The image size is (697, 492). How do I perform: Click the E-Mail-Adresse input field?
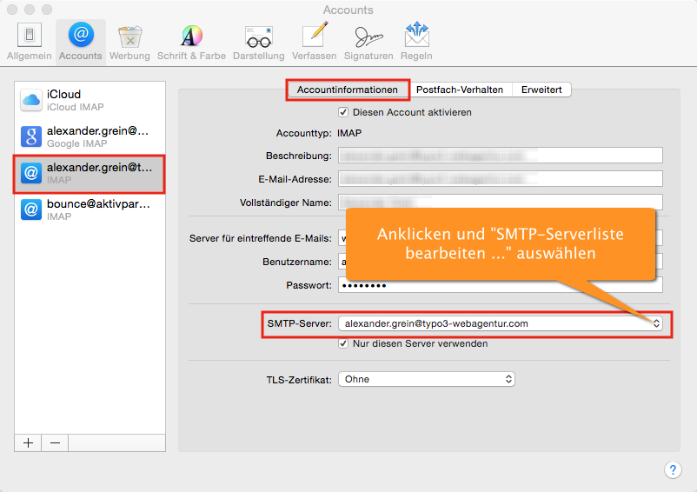(501, 179)
